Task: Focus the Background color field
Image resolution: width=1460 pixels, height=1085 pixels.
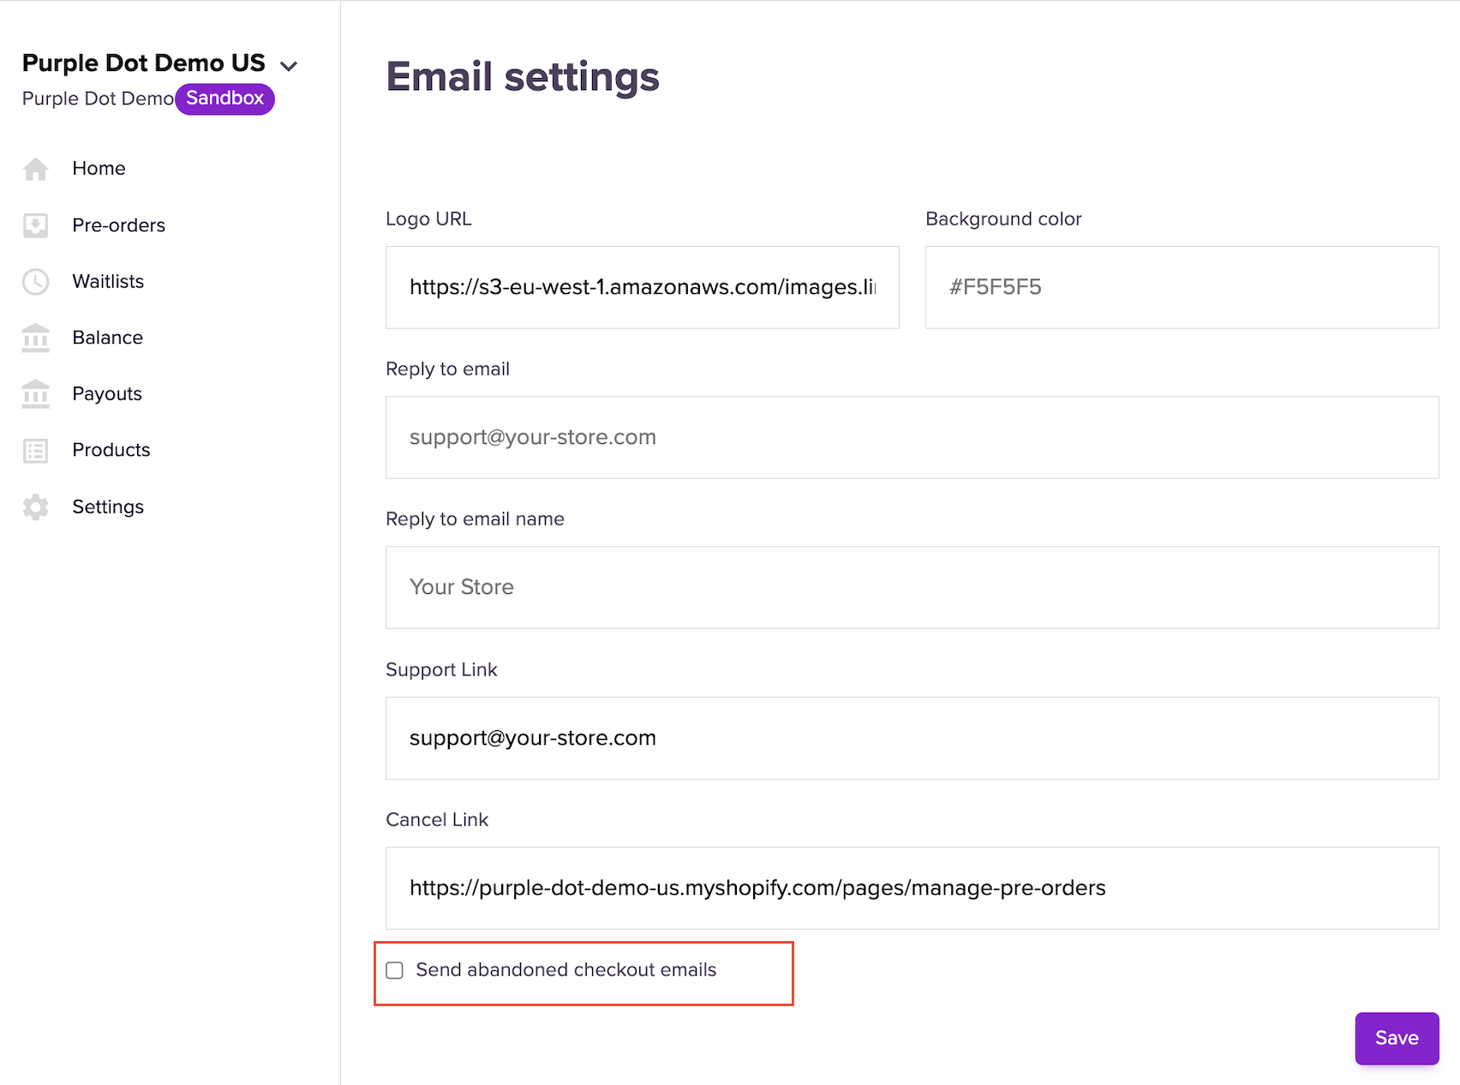Action: pos(1182,288)
